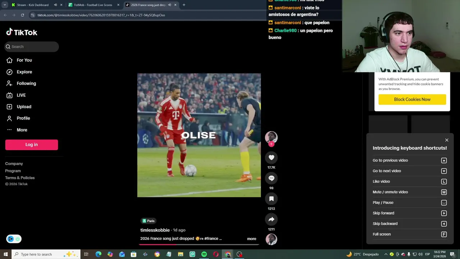Show hidden system tray icons chevron
This screenshot has height=259, width=460.
(386, 254)
